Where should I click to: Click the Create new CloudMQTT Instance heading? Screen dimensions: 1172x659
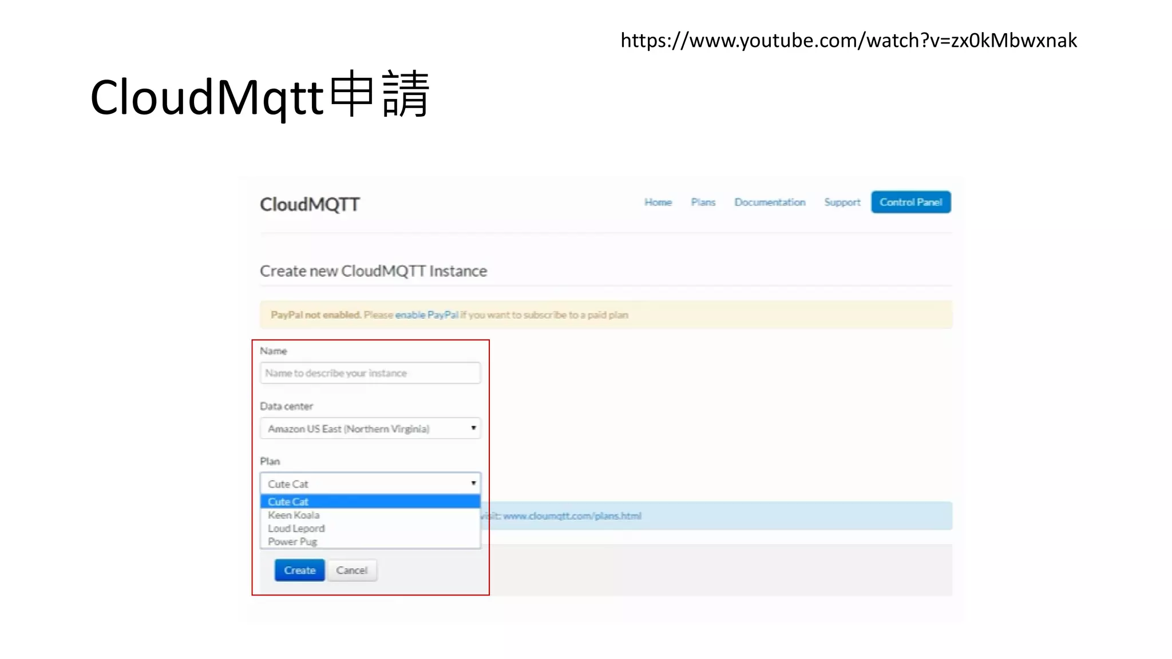tap(373, 271)
